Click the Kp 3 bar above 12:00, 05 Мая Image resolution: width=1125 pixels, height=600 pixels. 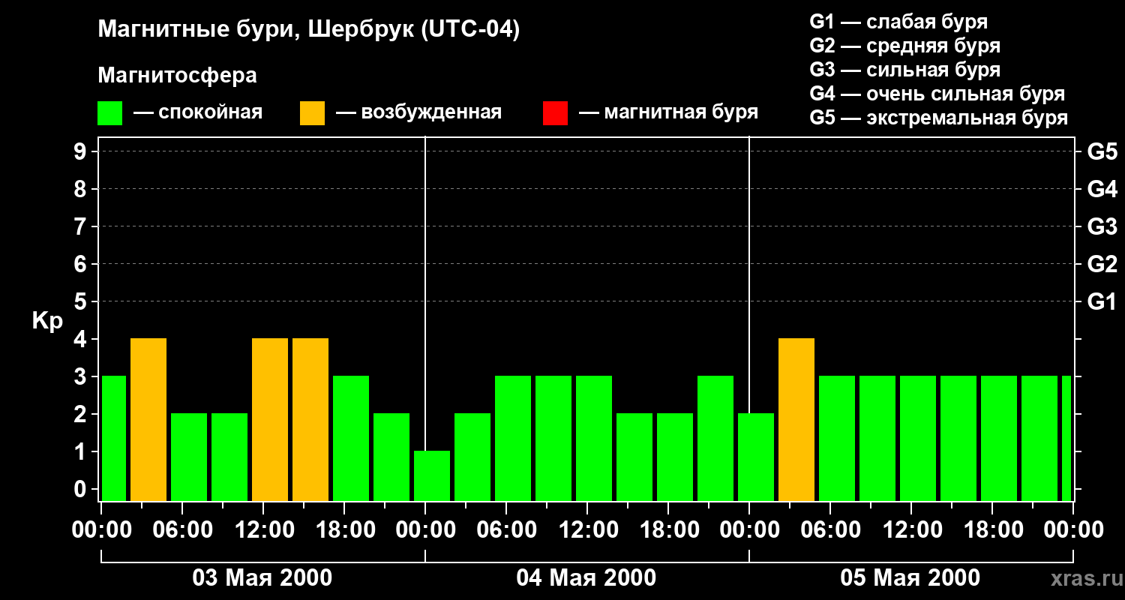918,439
